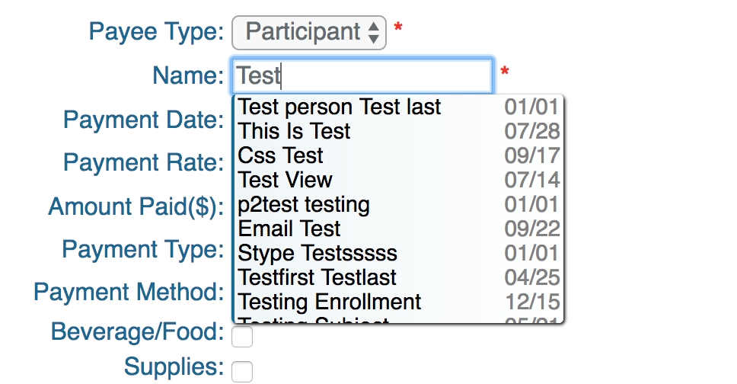
Task: Select "Email Test" from the list
Action: tap(289, 229)
